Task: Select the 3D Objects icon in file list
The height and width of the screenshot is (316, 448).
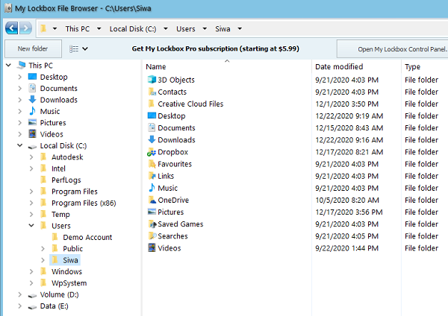Action: [152, 80]
